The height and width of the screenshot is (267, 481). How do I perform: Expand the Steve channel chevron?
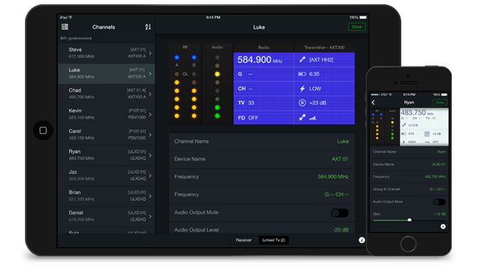click(150, 53)
